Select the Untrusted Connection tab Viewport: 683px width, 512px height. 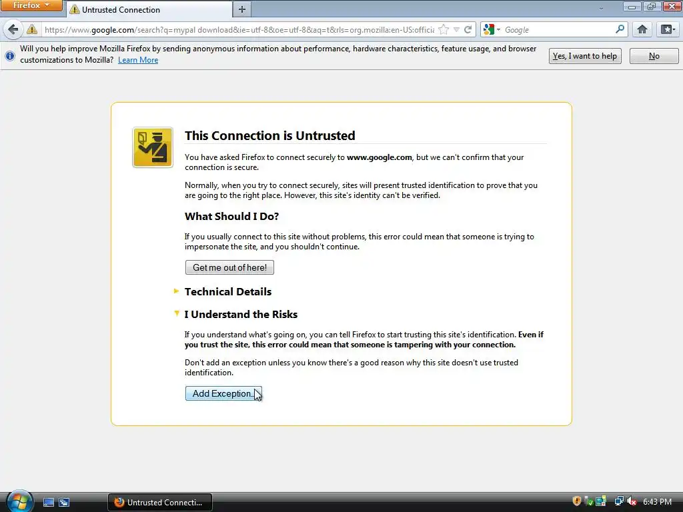[x=149, y=9]
